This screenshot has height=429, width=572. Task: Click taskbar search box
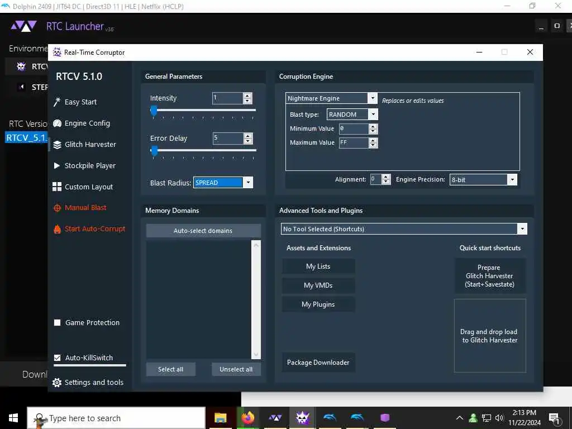click(116, 418)
